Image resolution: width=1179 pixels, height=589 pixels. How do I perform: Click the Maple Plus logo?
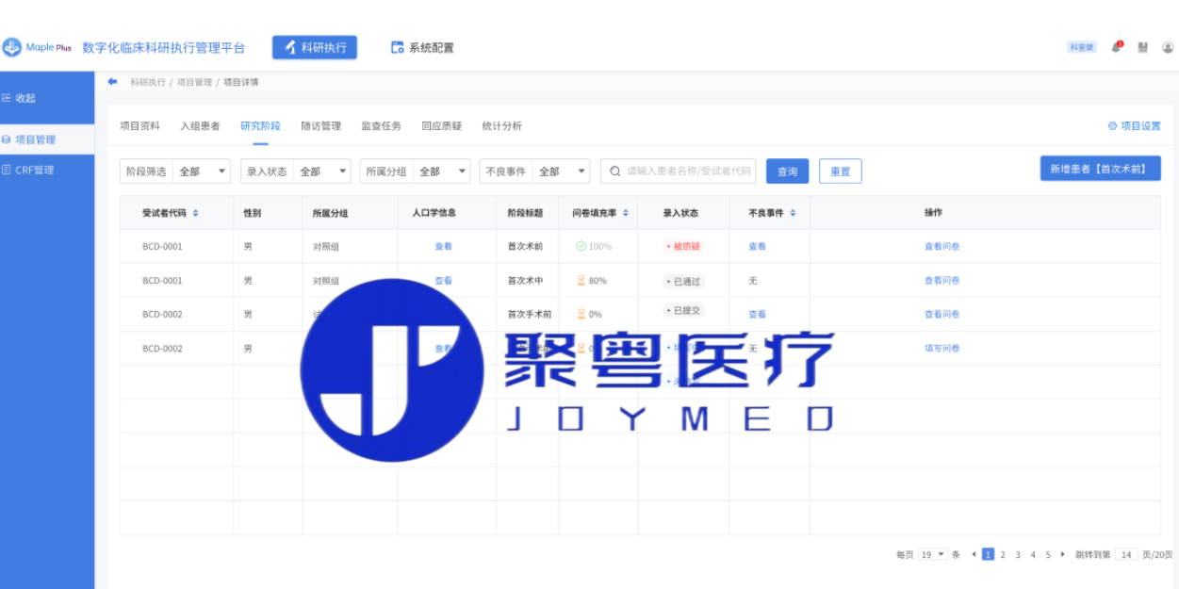(x=37, y=47)
